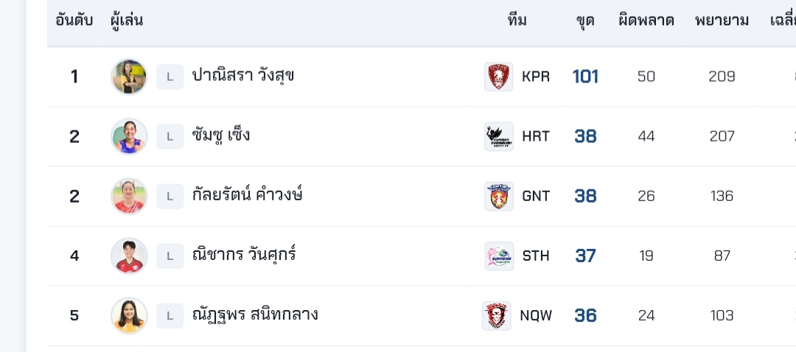Click the HRT team logo icon
This screenshot has width=796, height=352.
498,136
